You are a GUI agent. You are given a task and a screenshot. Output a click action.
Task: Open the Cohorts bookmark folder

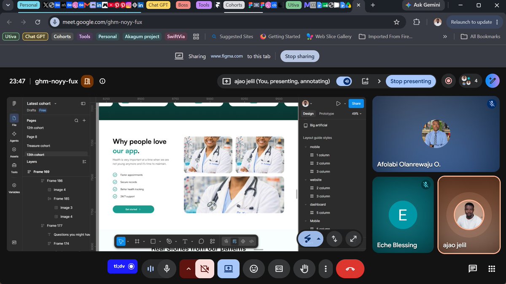point(62,37)
